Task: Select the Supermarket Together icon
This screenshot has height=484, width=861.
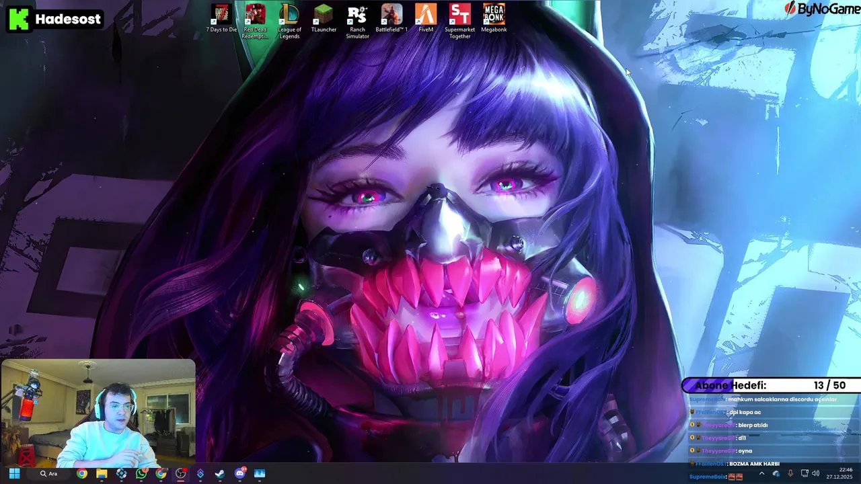Action: click(460, 22)
